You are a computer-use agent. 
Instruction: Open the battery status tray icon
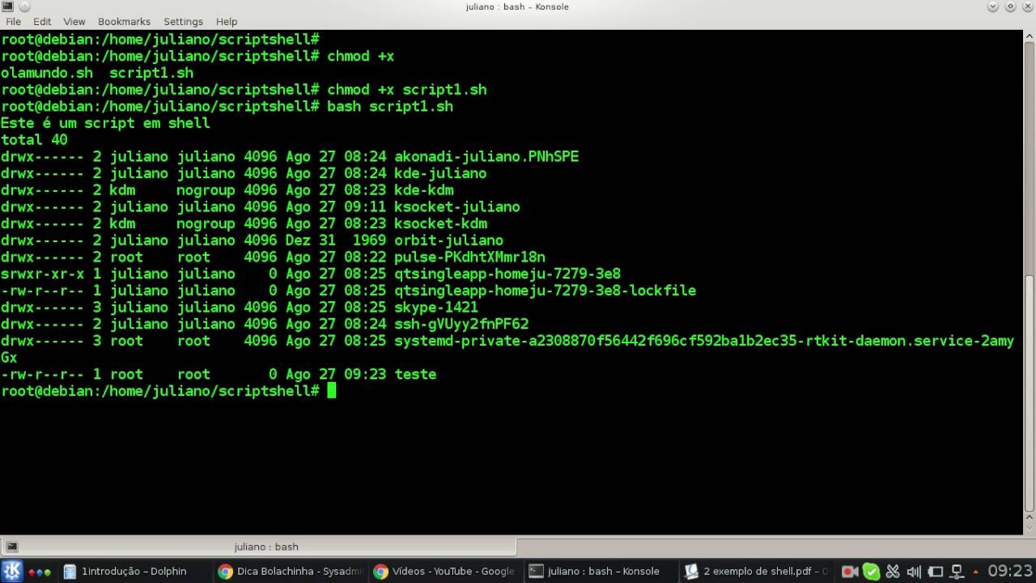935,572
